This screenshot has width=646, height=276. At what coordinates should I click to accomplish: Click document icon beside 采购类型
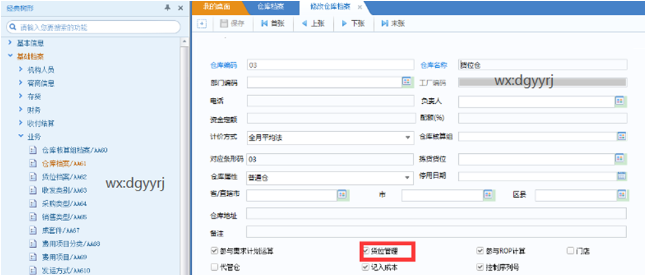(33, 203)
